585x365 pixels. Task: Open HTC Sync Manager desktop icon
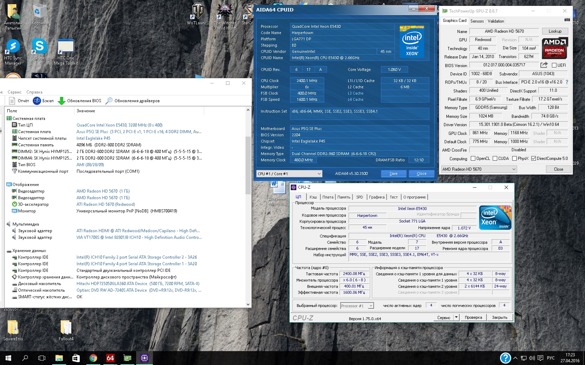13,52
